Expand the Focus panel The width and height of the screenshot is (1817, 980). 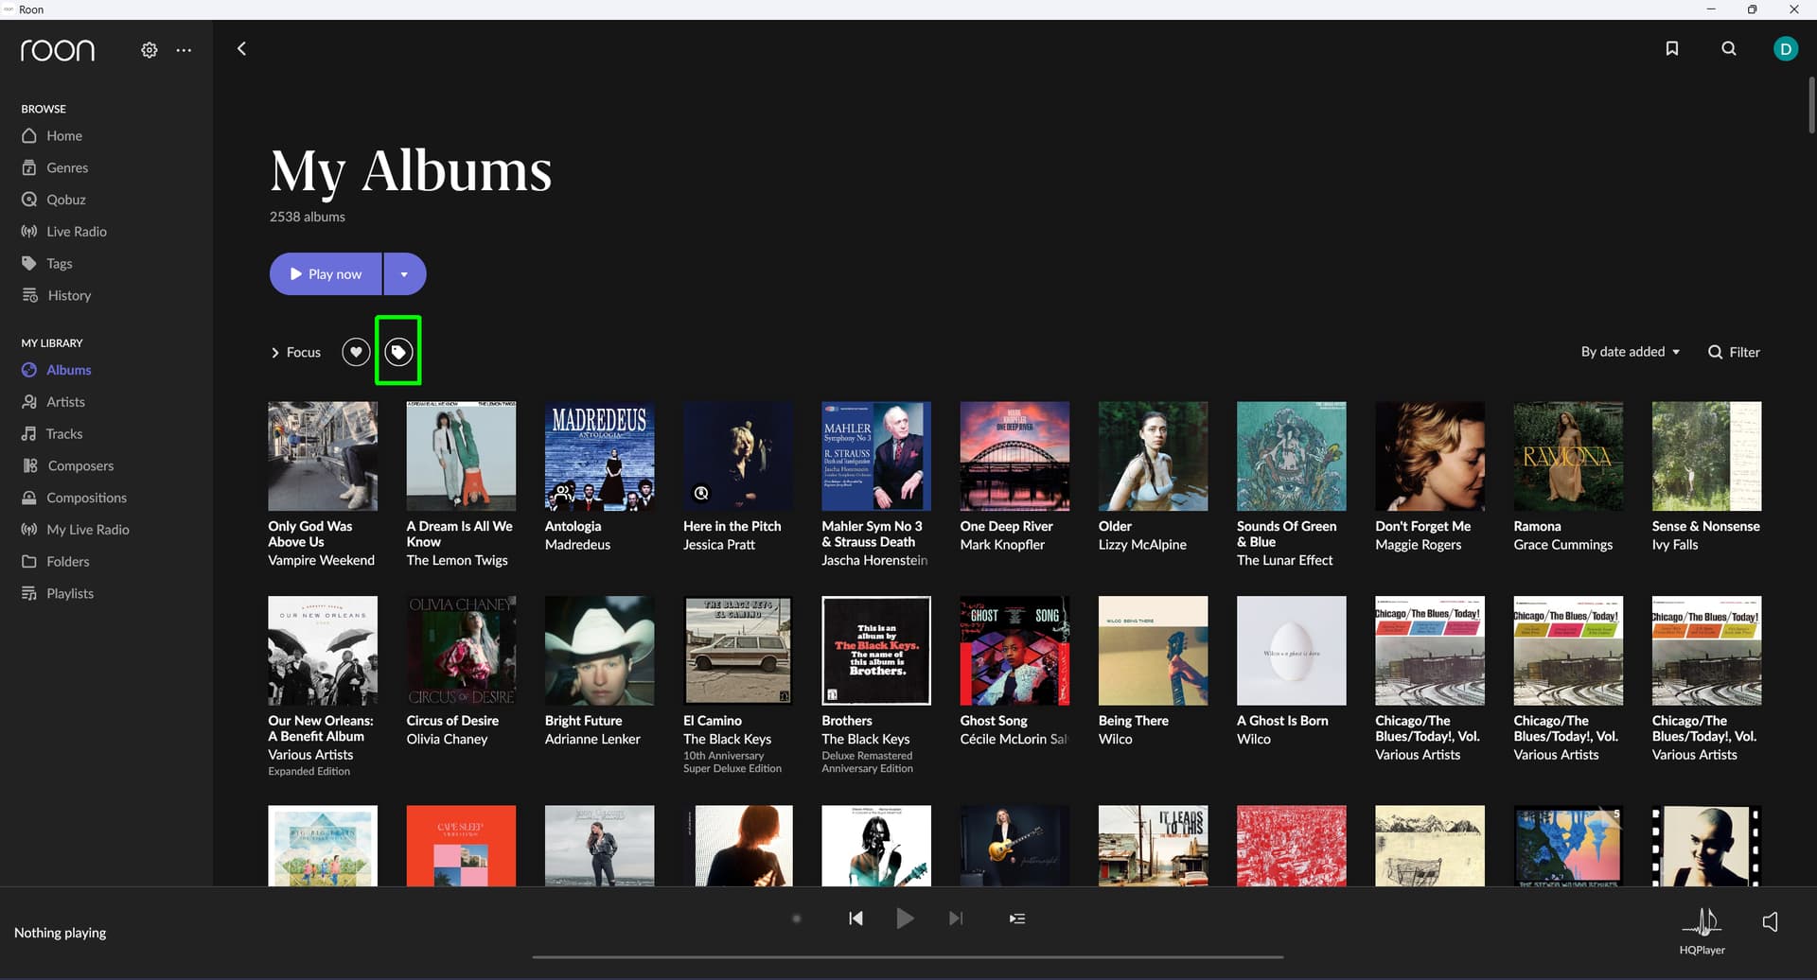pyautogui.click(x=296, y=352)
